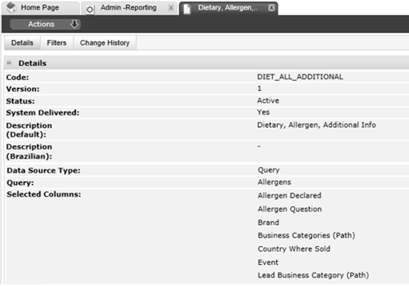The width and height of the screenshot is (409, 286).
Task: Click the Code: field label
Action: 18,78
